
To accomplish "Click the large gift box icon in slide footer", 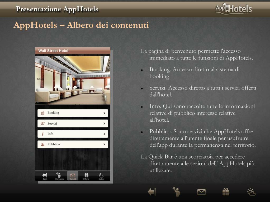I will coord(226,192).
